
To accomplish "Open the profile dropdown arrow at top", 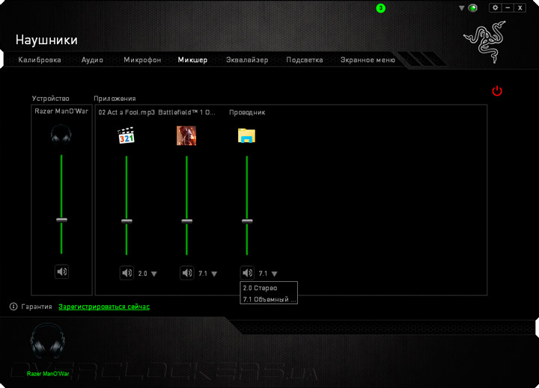I will (462, 8).
